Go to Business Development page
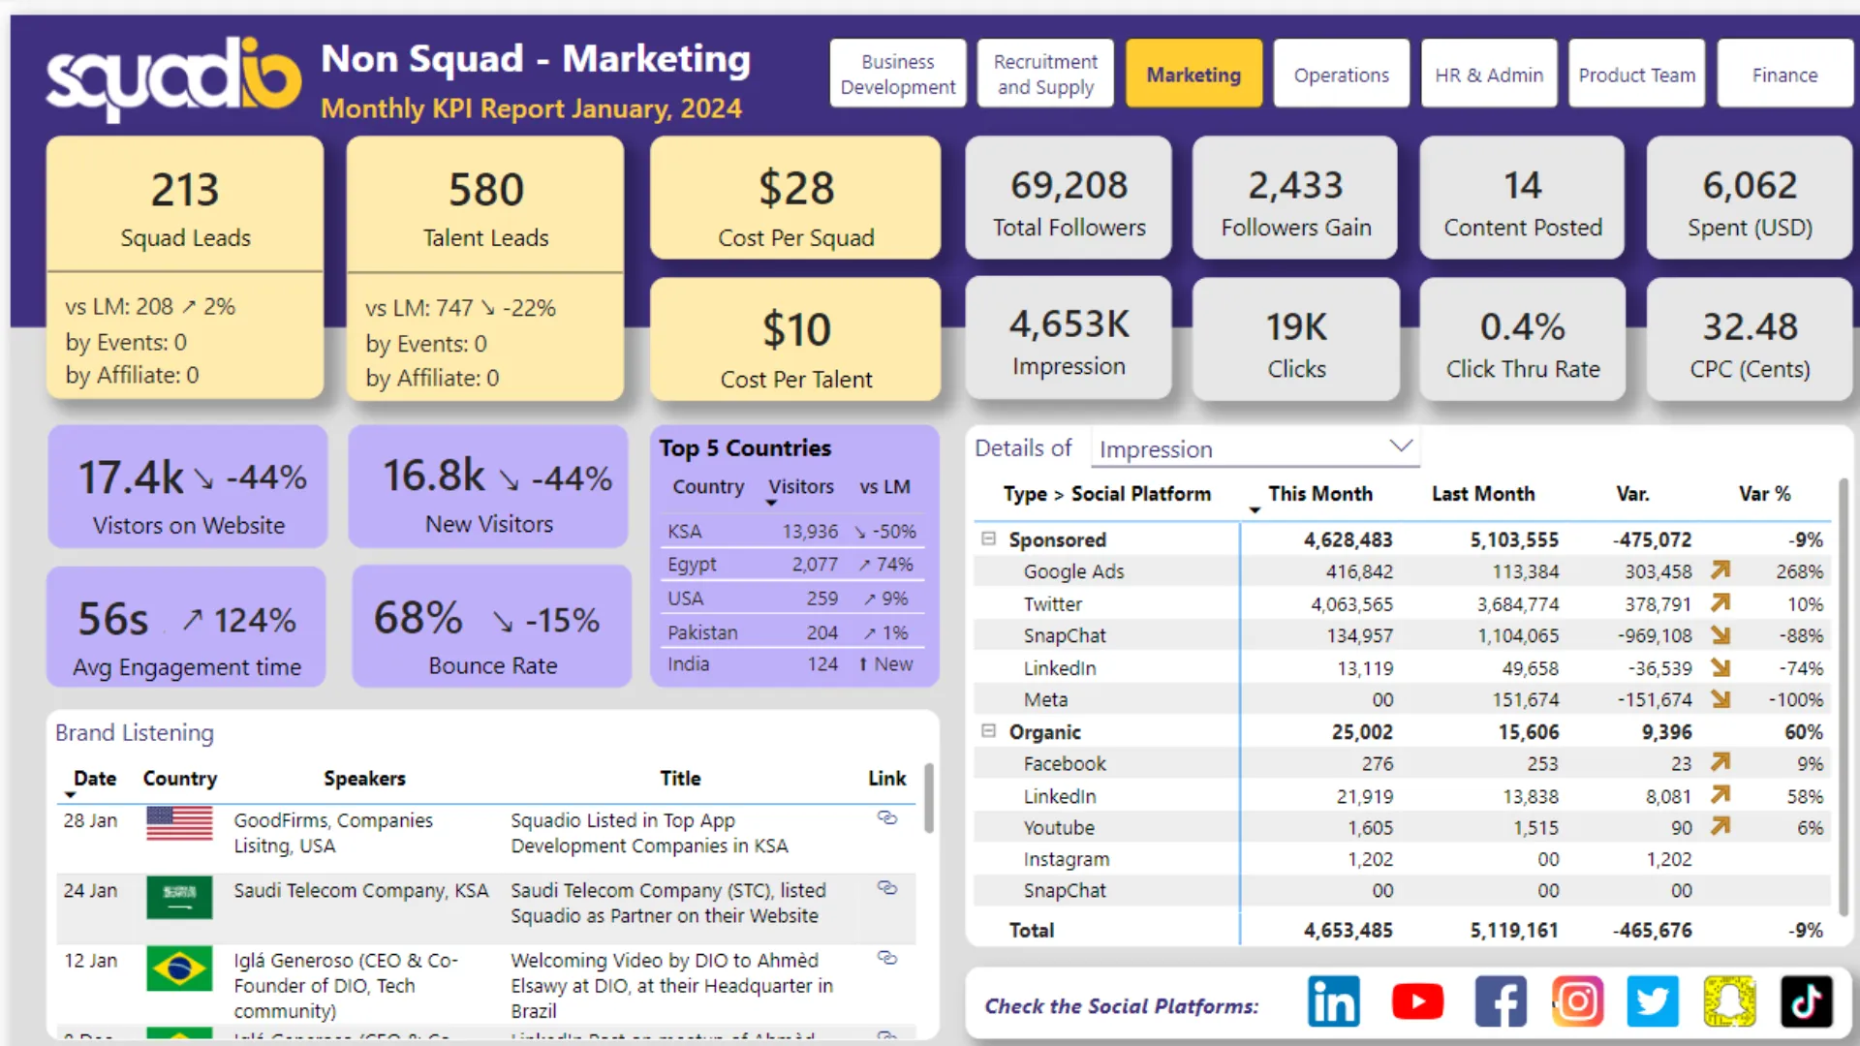Viewport: 1860px width, 1046px height. (x=897, y=75)
